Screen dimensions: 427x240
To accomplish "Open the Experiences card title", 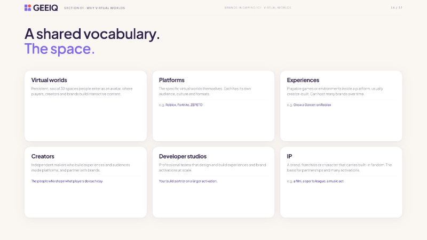I will tap(303, 80).
